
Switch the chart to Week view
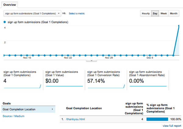[x=163, y=13]
